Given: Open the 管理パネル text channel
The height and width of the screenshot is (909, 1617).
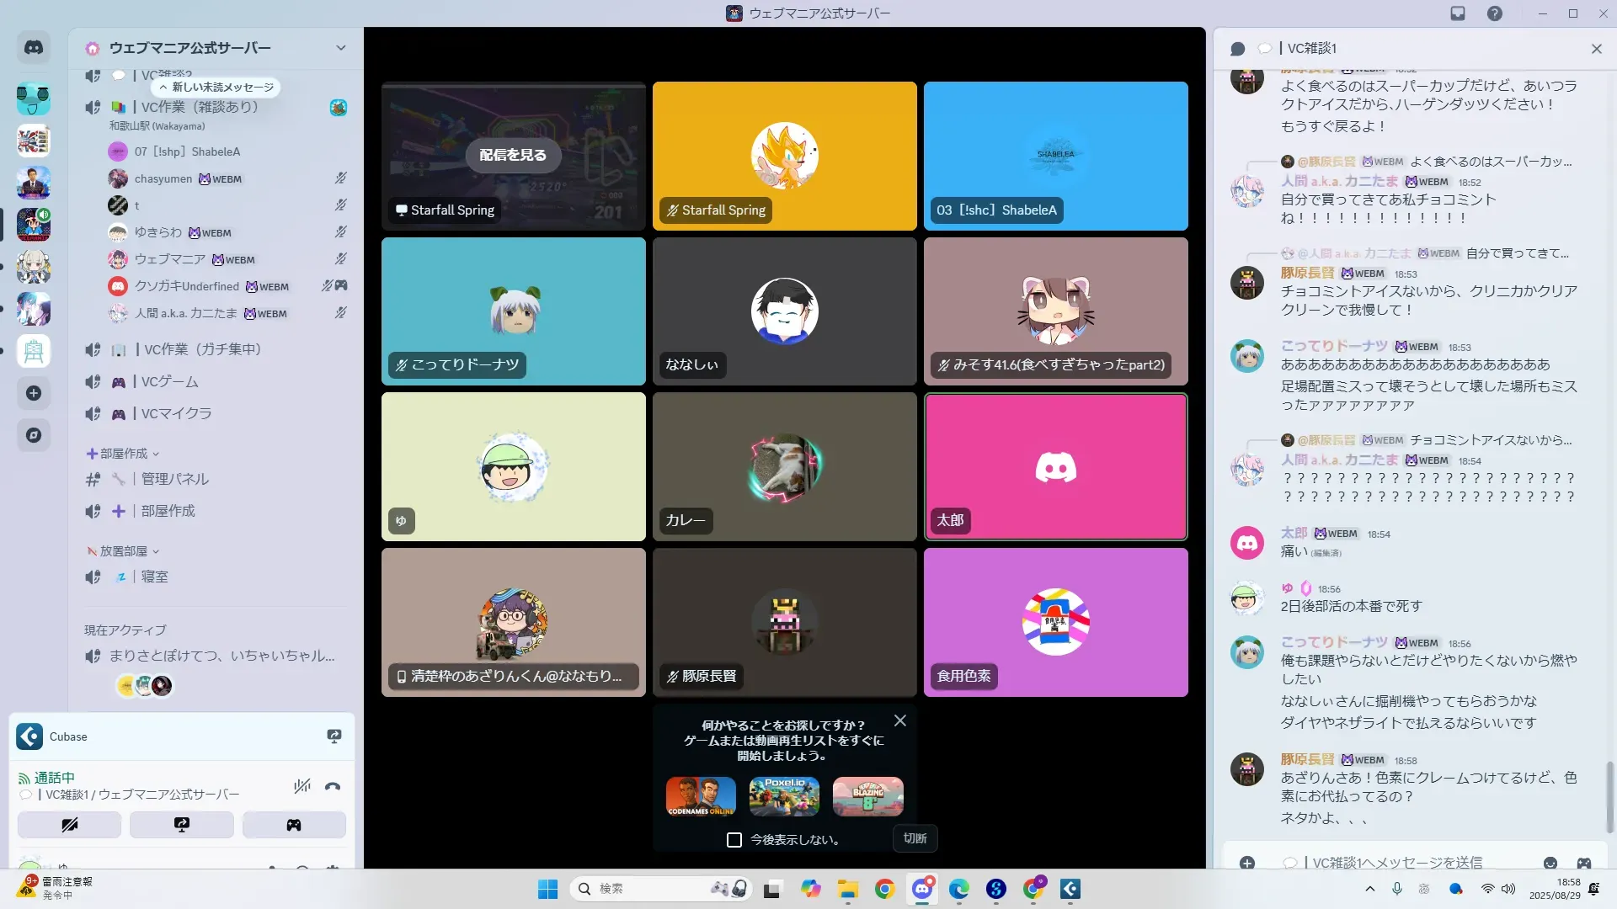Looking at the screenshot, I should [x=174, y=479].
